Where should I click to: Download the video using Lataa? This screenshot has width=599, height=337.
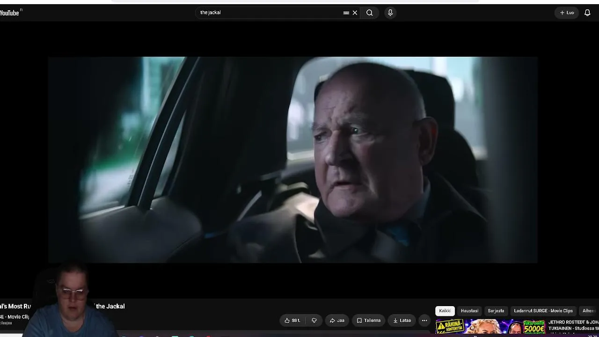(x=402, y=321)
